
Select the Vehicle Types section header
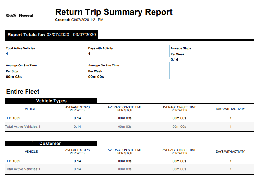click(51, 101)
